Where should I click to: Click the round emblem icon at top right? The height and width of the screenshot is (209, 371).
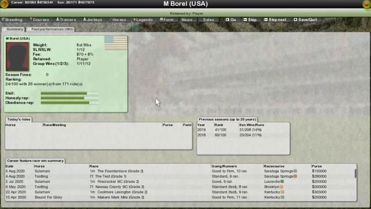(x=366, y=4)
